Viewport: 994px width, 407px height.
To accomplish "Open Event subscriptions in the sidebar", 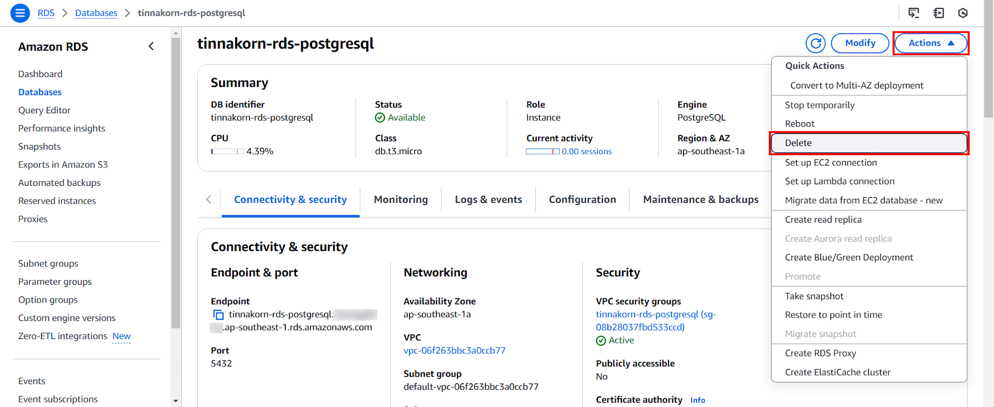I will pyautogui.click(x=58, y=399).
